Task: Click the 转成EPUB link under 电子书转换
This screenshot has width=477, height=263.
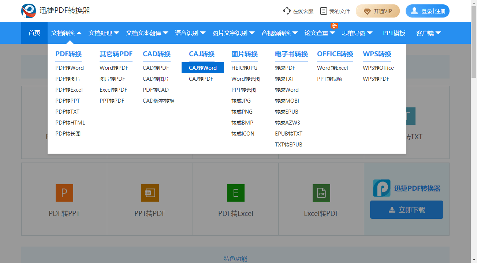Action: tap(286, 111)
